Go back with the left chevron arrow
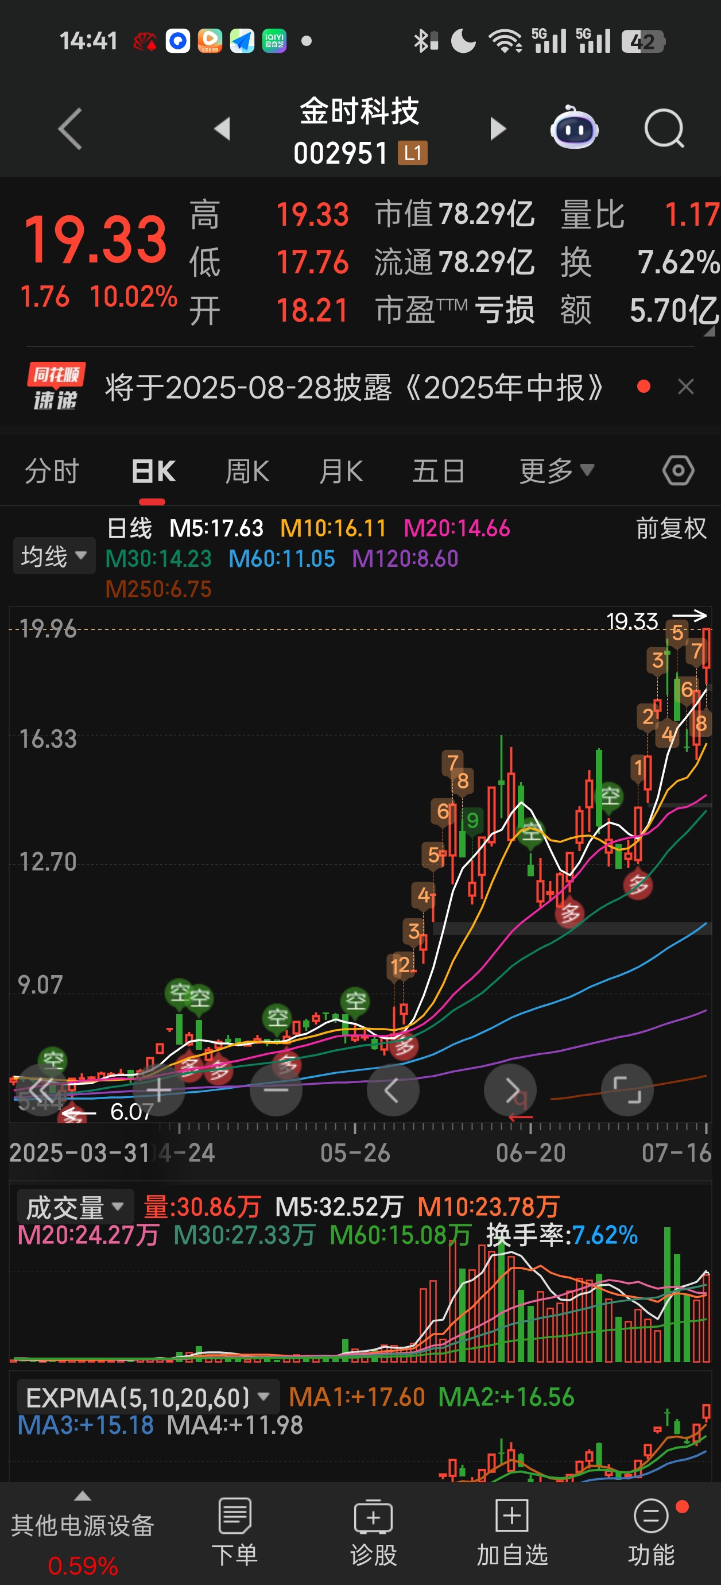The height and width of the screenshot is (1585, 721). pos(69,129)
